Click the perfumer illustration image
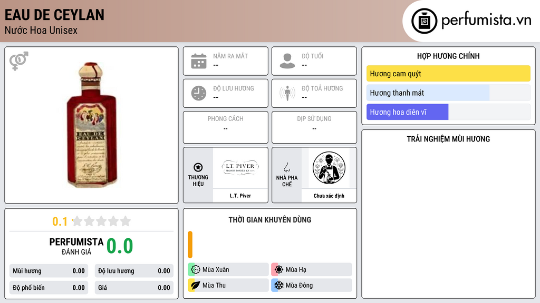540x303 pixels. (x=329, y=168)
